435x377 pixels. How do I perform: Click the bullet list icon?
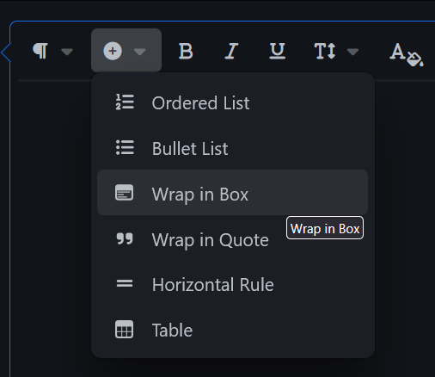click(125, 147)
